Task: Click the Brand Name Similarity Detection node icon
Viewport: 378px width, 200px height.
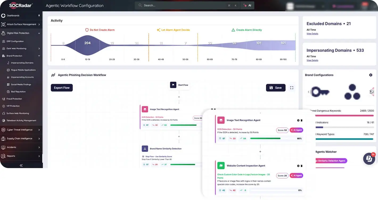Action: click(x=145, y=149)
